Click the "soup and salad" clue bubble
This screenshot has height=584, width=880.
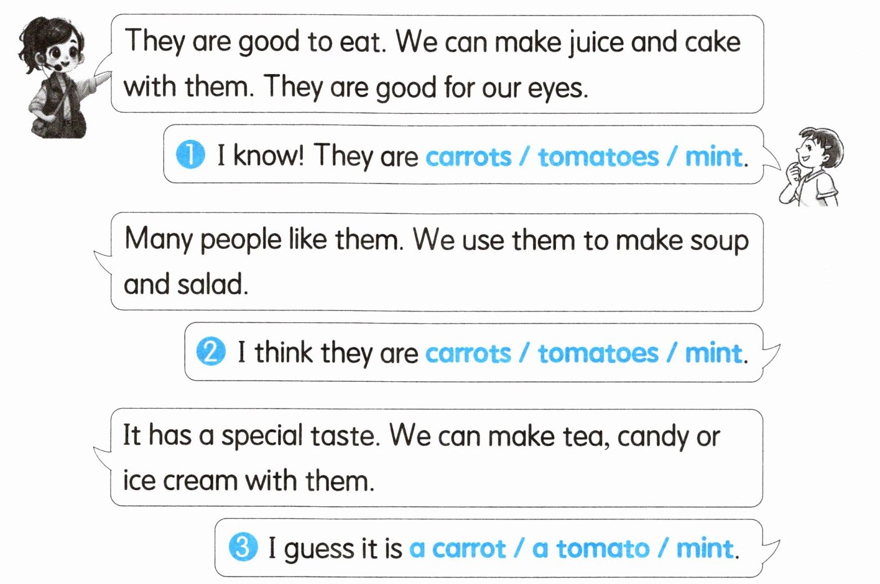point(437,262)
